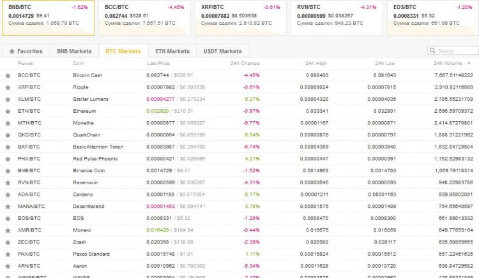Click the Basic Attention Token name
The image size is (479, 278).
[98, 147]
